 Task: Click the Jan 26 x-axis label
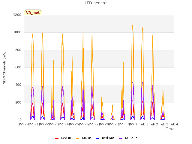pos(84,124)
